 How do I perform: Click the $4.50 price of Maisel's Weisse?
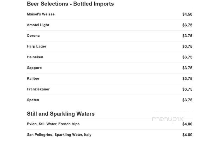(x=187, y=14)
